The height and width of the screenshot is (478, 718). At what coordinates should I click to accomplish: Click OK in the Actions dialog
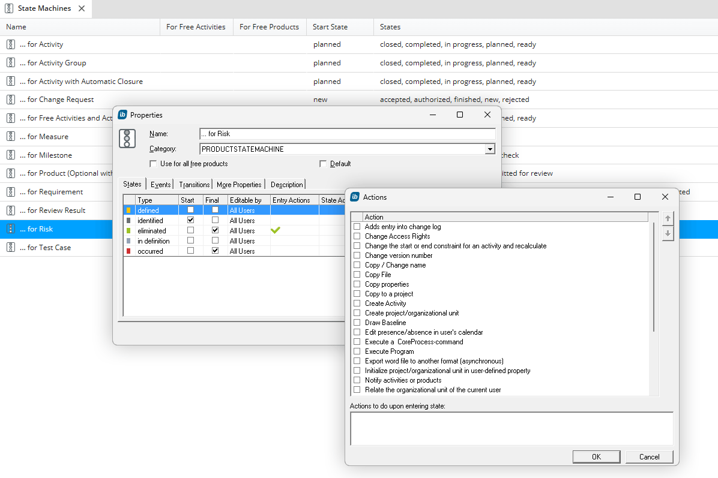[x=596, y=456]
